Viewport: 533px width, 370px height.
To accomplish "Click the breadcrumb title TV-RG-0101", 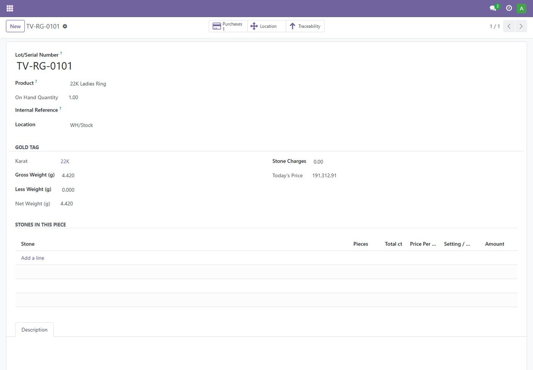I will pyautogui.click(x=43, y=26).
